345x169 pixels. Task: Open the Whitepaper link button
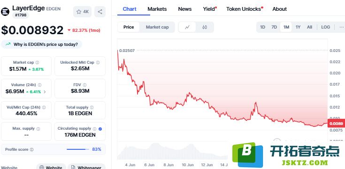86,167
